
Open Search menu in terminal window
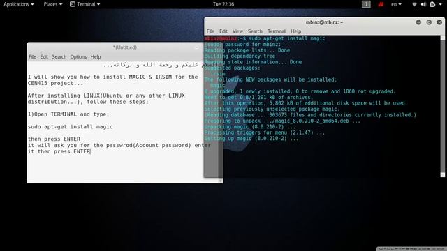255,31
